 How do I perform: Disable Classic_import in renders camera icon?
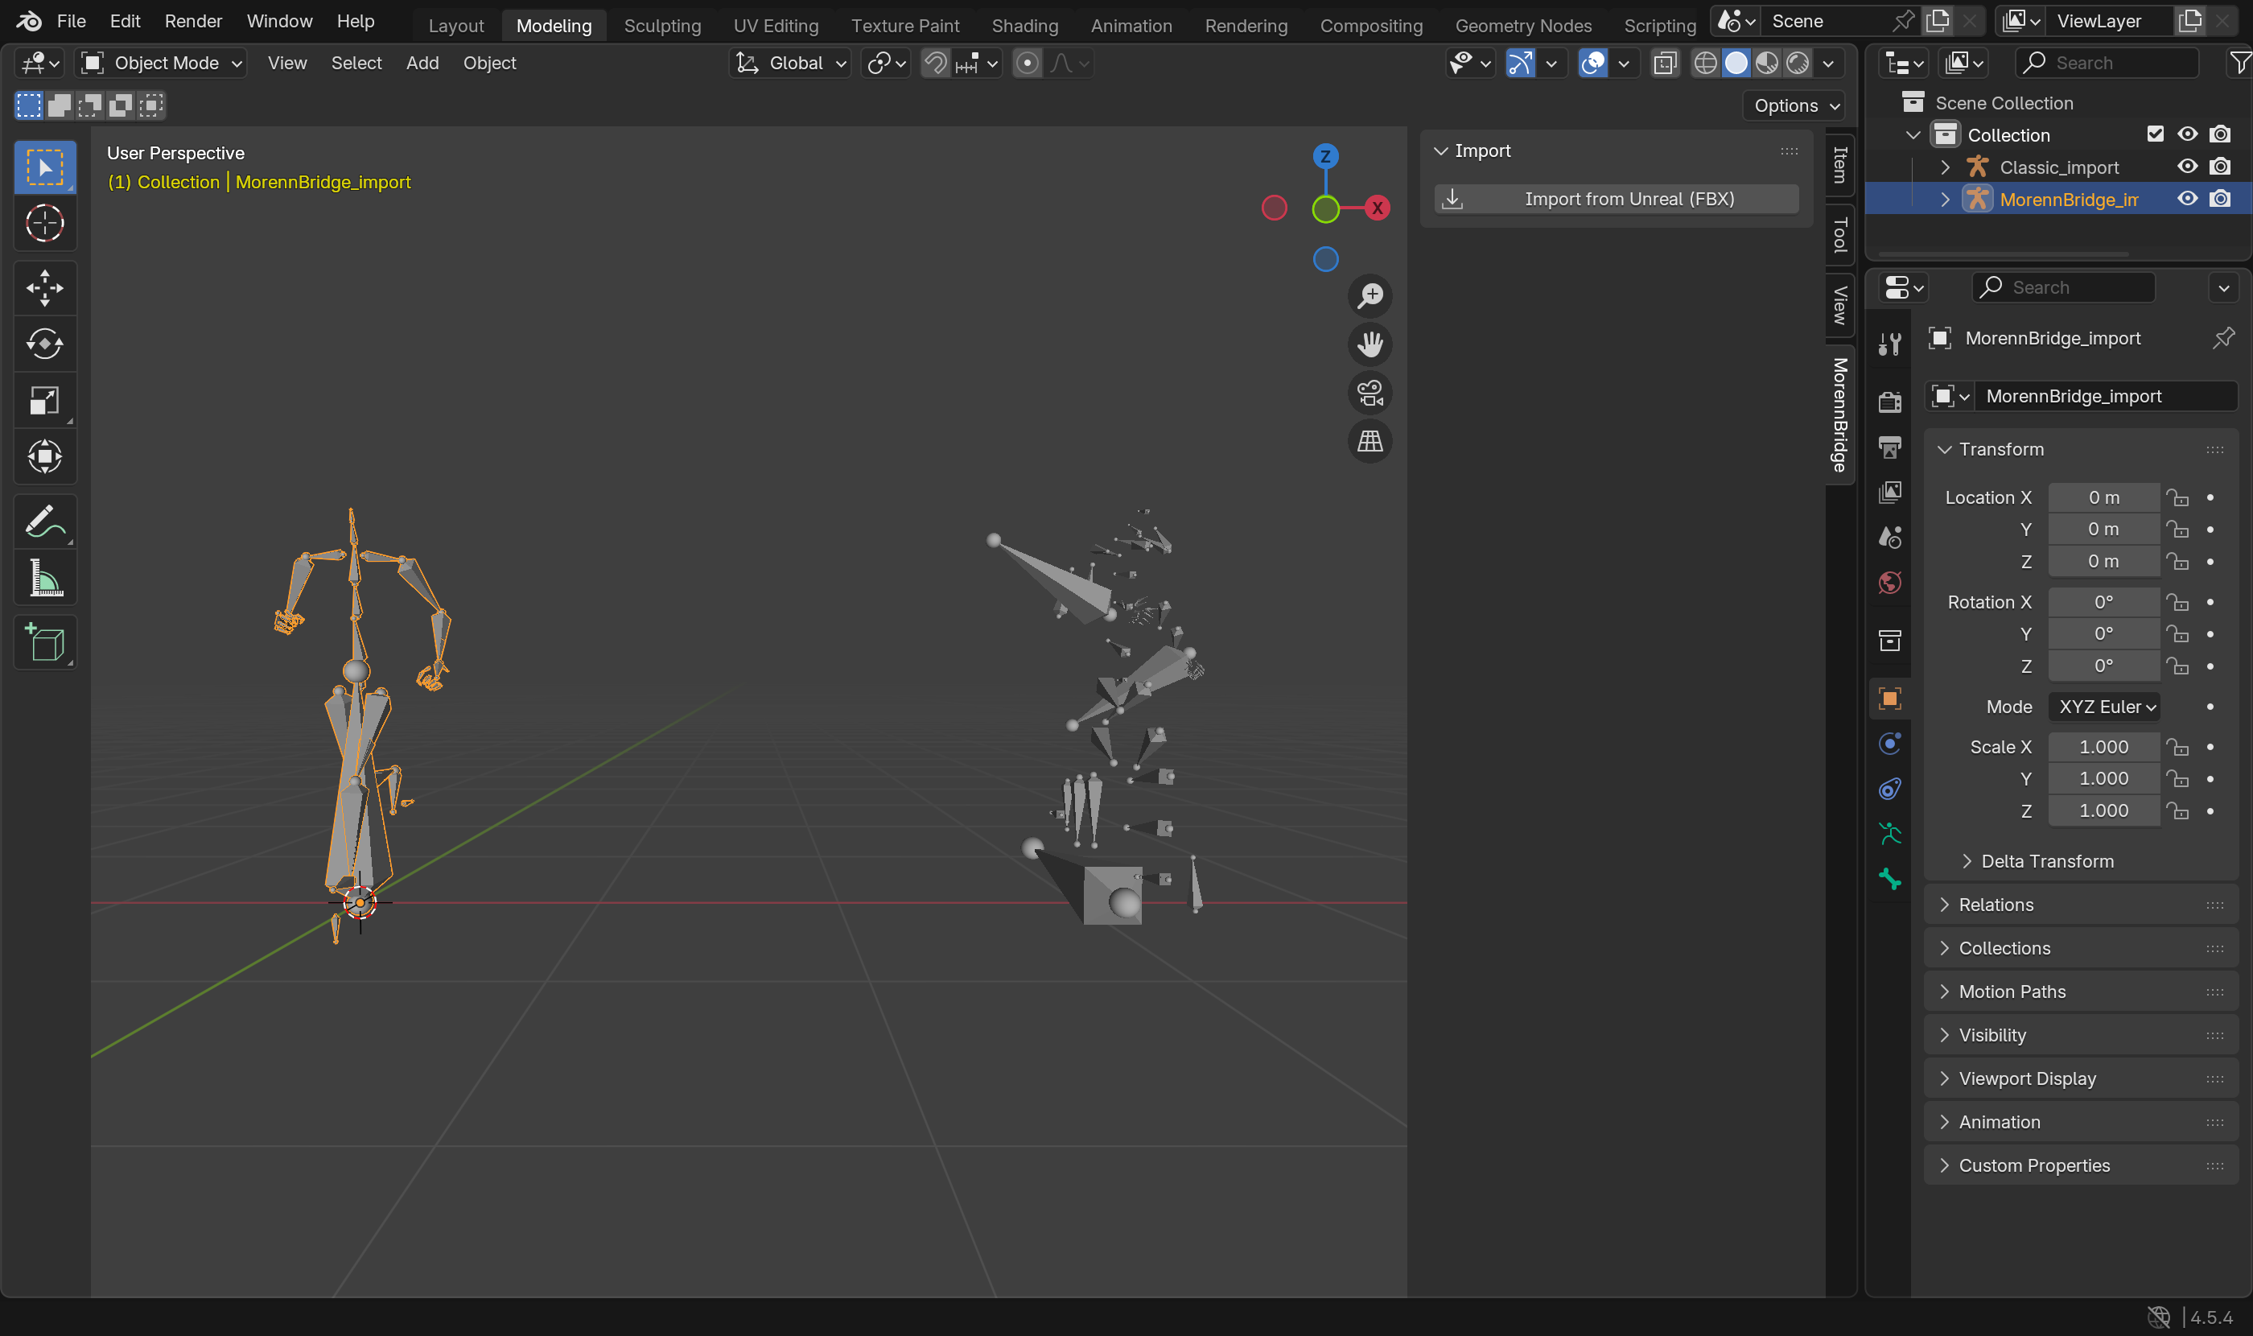click(2221, 167)
